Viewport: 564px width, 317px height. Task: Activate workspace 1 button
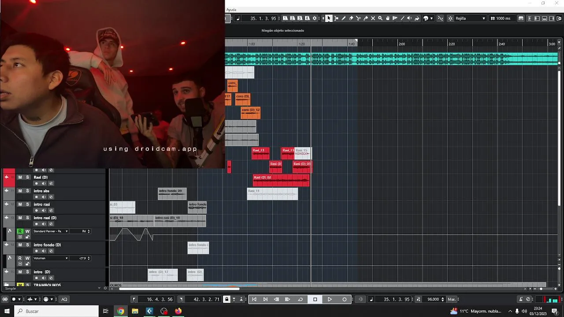286,18
